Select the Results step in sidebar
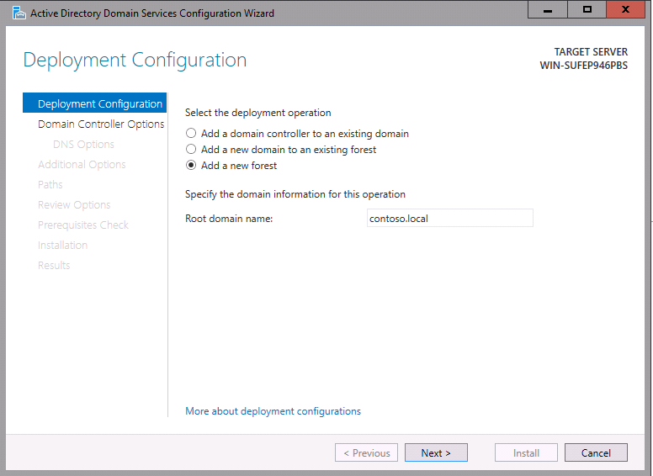The image size is (653, 476). 54,266
